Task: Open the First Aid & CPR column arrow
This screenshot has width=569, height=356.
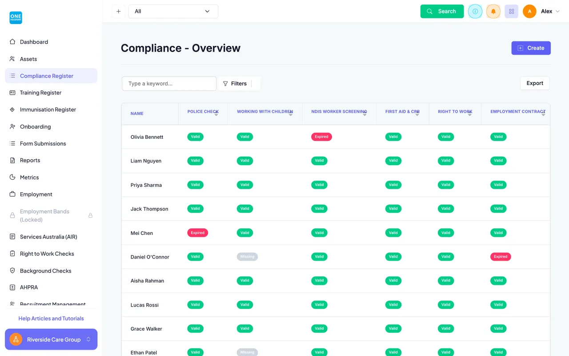Action: click(417, 115)
